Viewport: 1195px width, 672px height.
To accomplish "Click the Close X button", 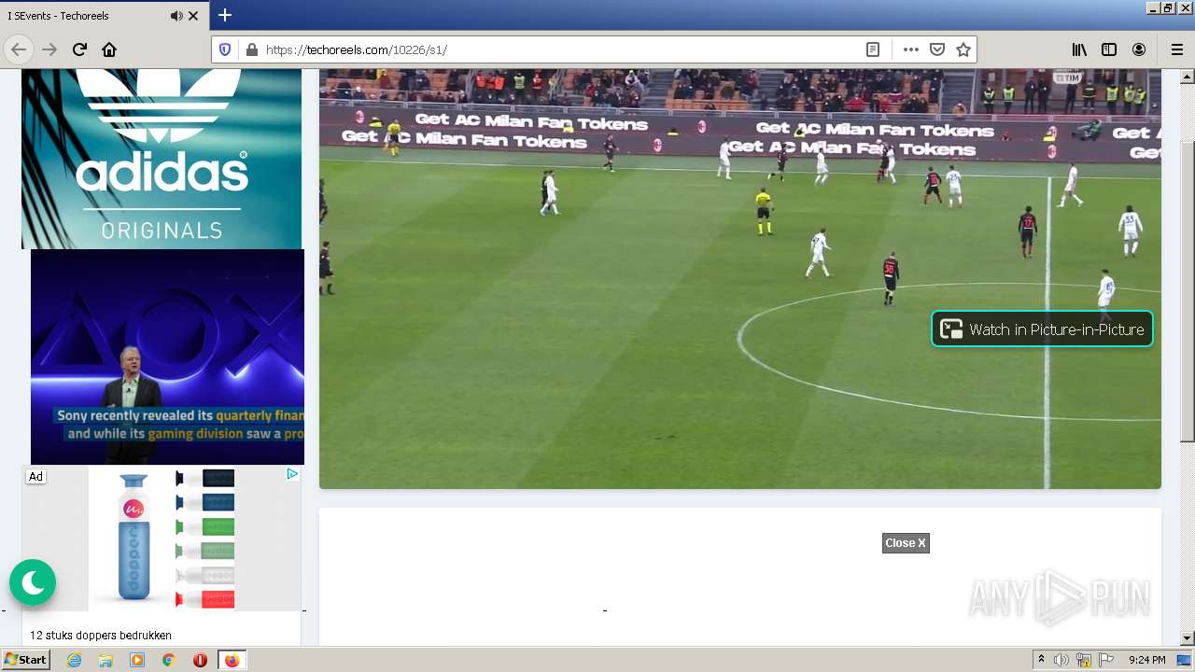I will (x=906, y=543).
